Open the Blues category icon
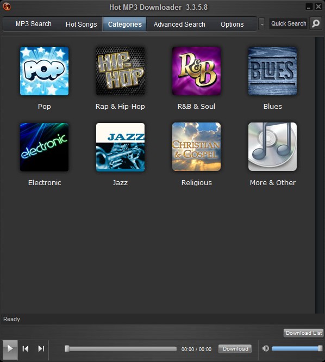Screen dimensions: 325x362 tap(272, 71)
